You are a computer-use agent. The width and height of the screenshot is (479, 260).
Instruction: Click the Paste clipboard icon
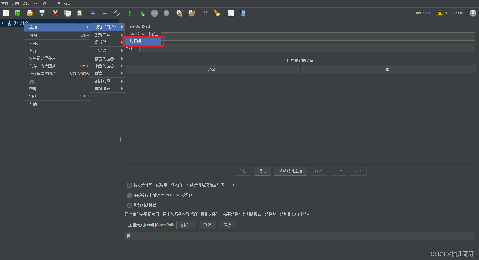[x=79, y=13]
